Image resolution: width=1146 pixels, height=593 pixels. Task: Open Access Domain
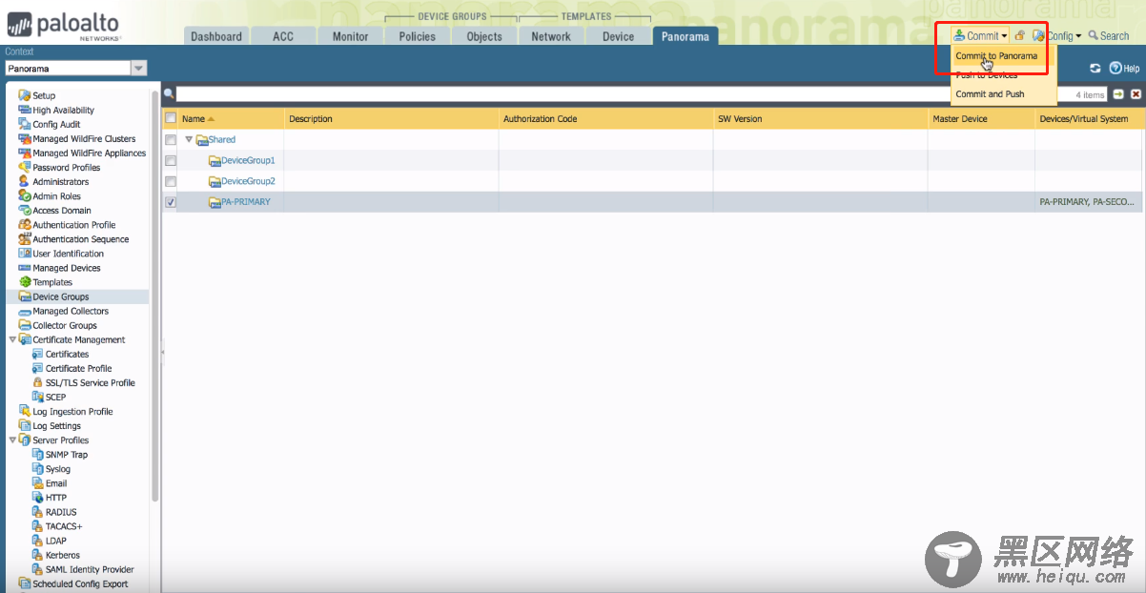55,210
